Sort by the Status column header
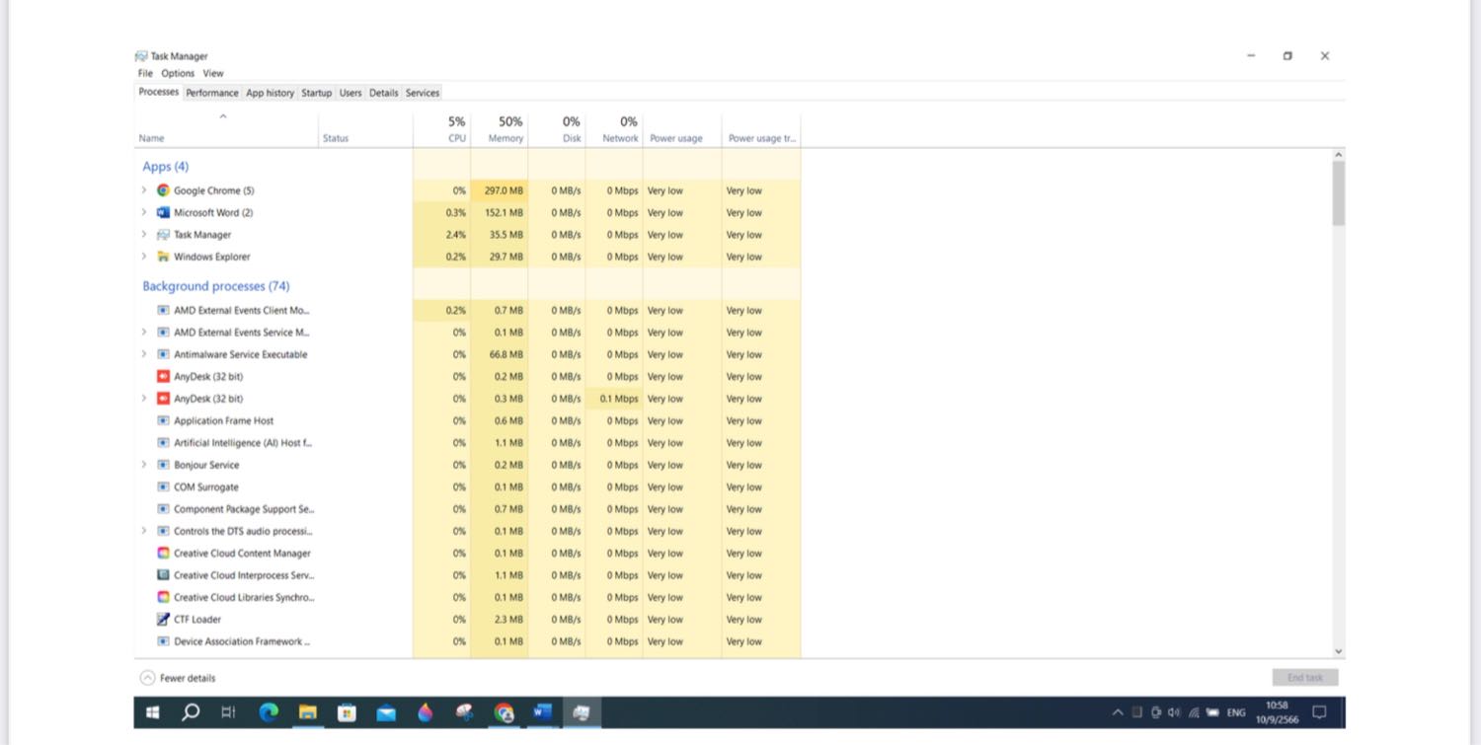This screenshot has width=1481, height=745. tap(365, 129)
